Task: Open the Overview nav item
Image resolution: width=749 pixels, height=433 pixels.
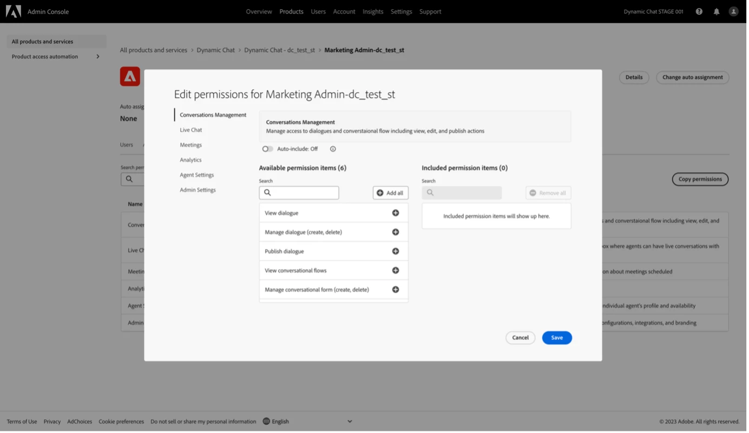Action: click(x=260, y=11)
